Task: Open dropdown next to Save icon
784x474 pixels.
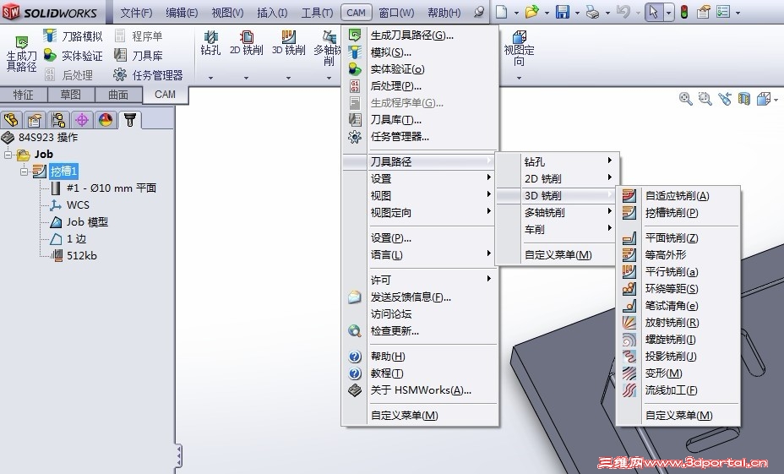Action: tap(577, 13)
